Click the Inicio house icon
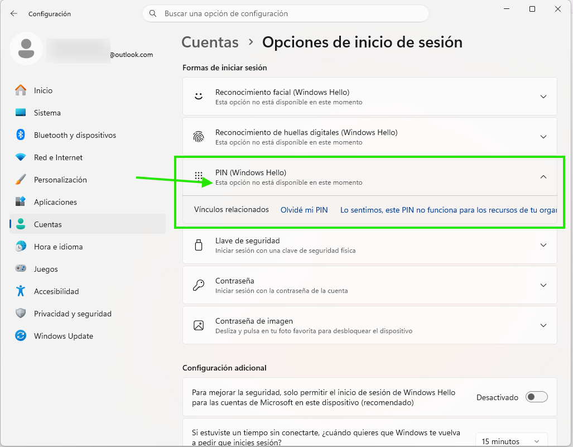 click(21, 90)
